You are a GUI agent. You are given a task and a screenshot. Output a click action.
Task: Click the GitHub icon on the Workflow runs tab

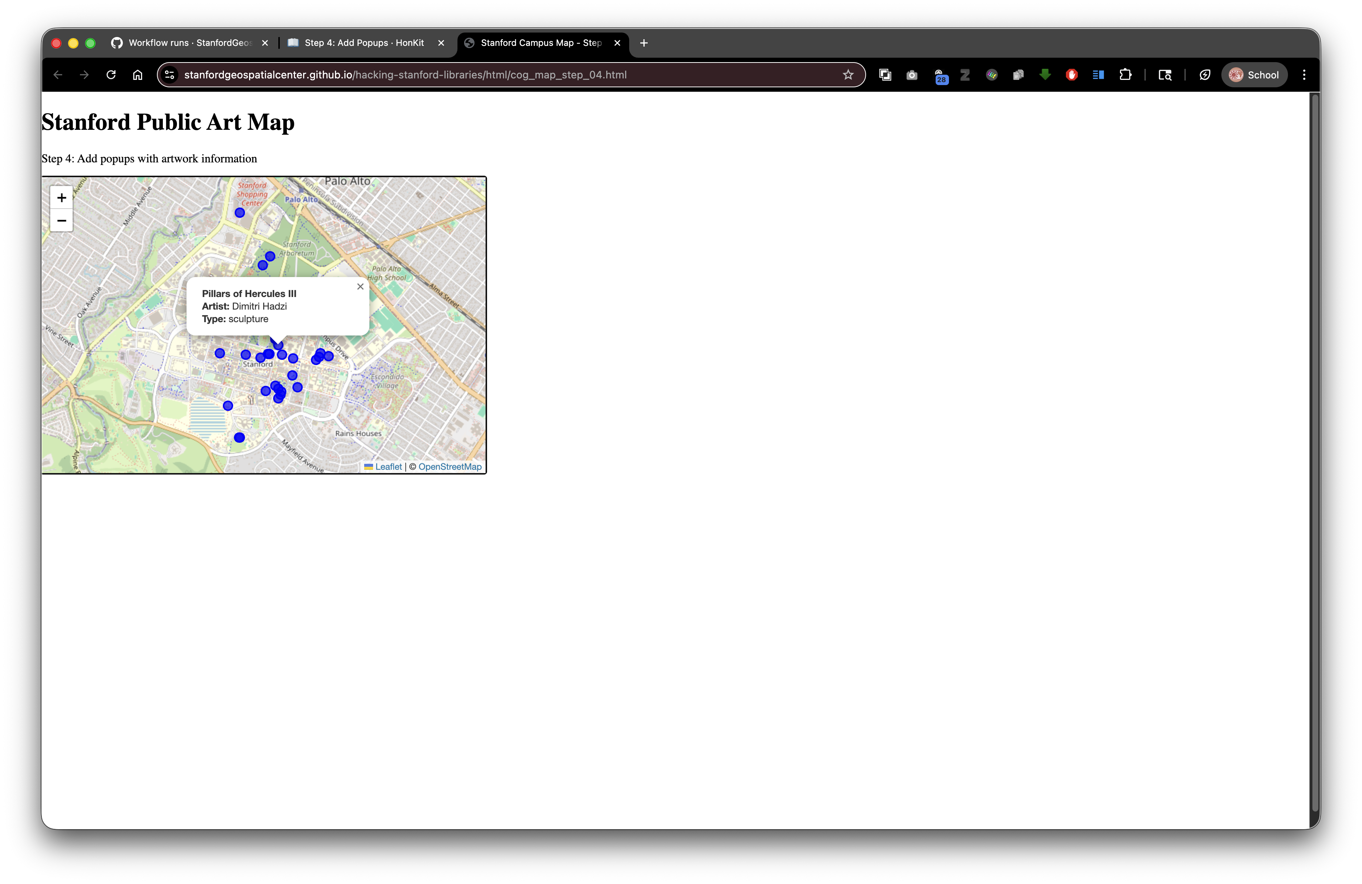tap(117, 43)
